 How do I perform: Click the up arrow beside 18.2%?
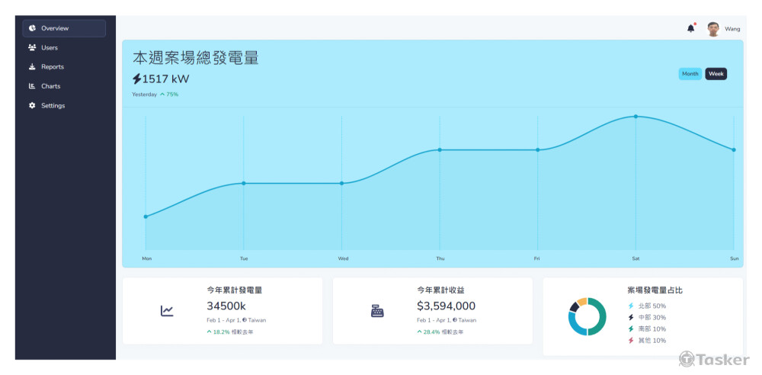(x=209, y=332)
